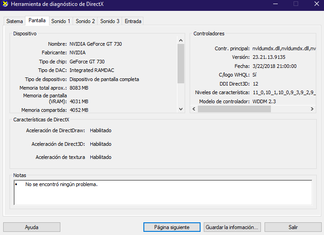The height and width of the screenshot is (235, 324).
Task: Click the '4052 MB' shared memory value
Action: pyautogui.click(x=79, y=110)
